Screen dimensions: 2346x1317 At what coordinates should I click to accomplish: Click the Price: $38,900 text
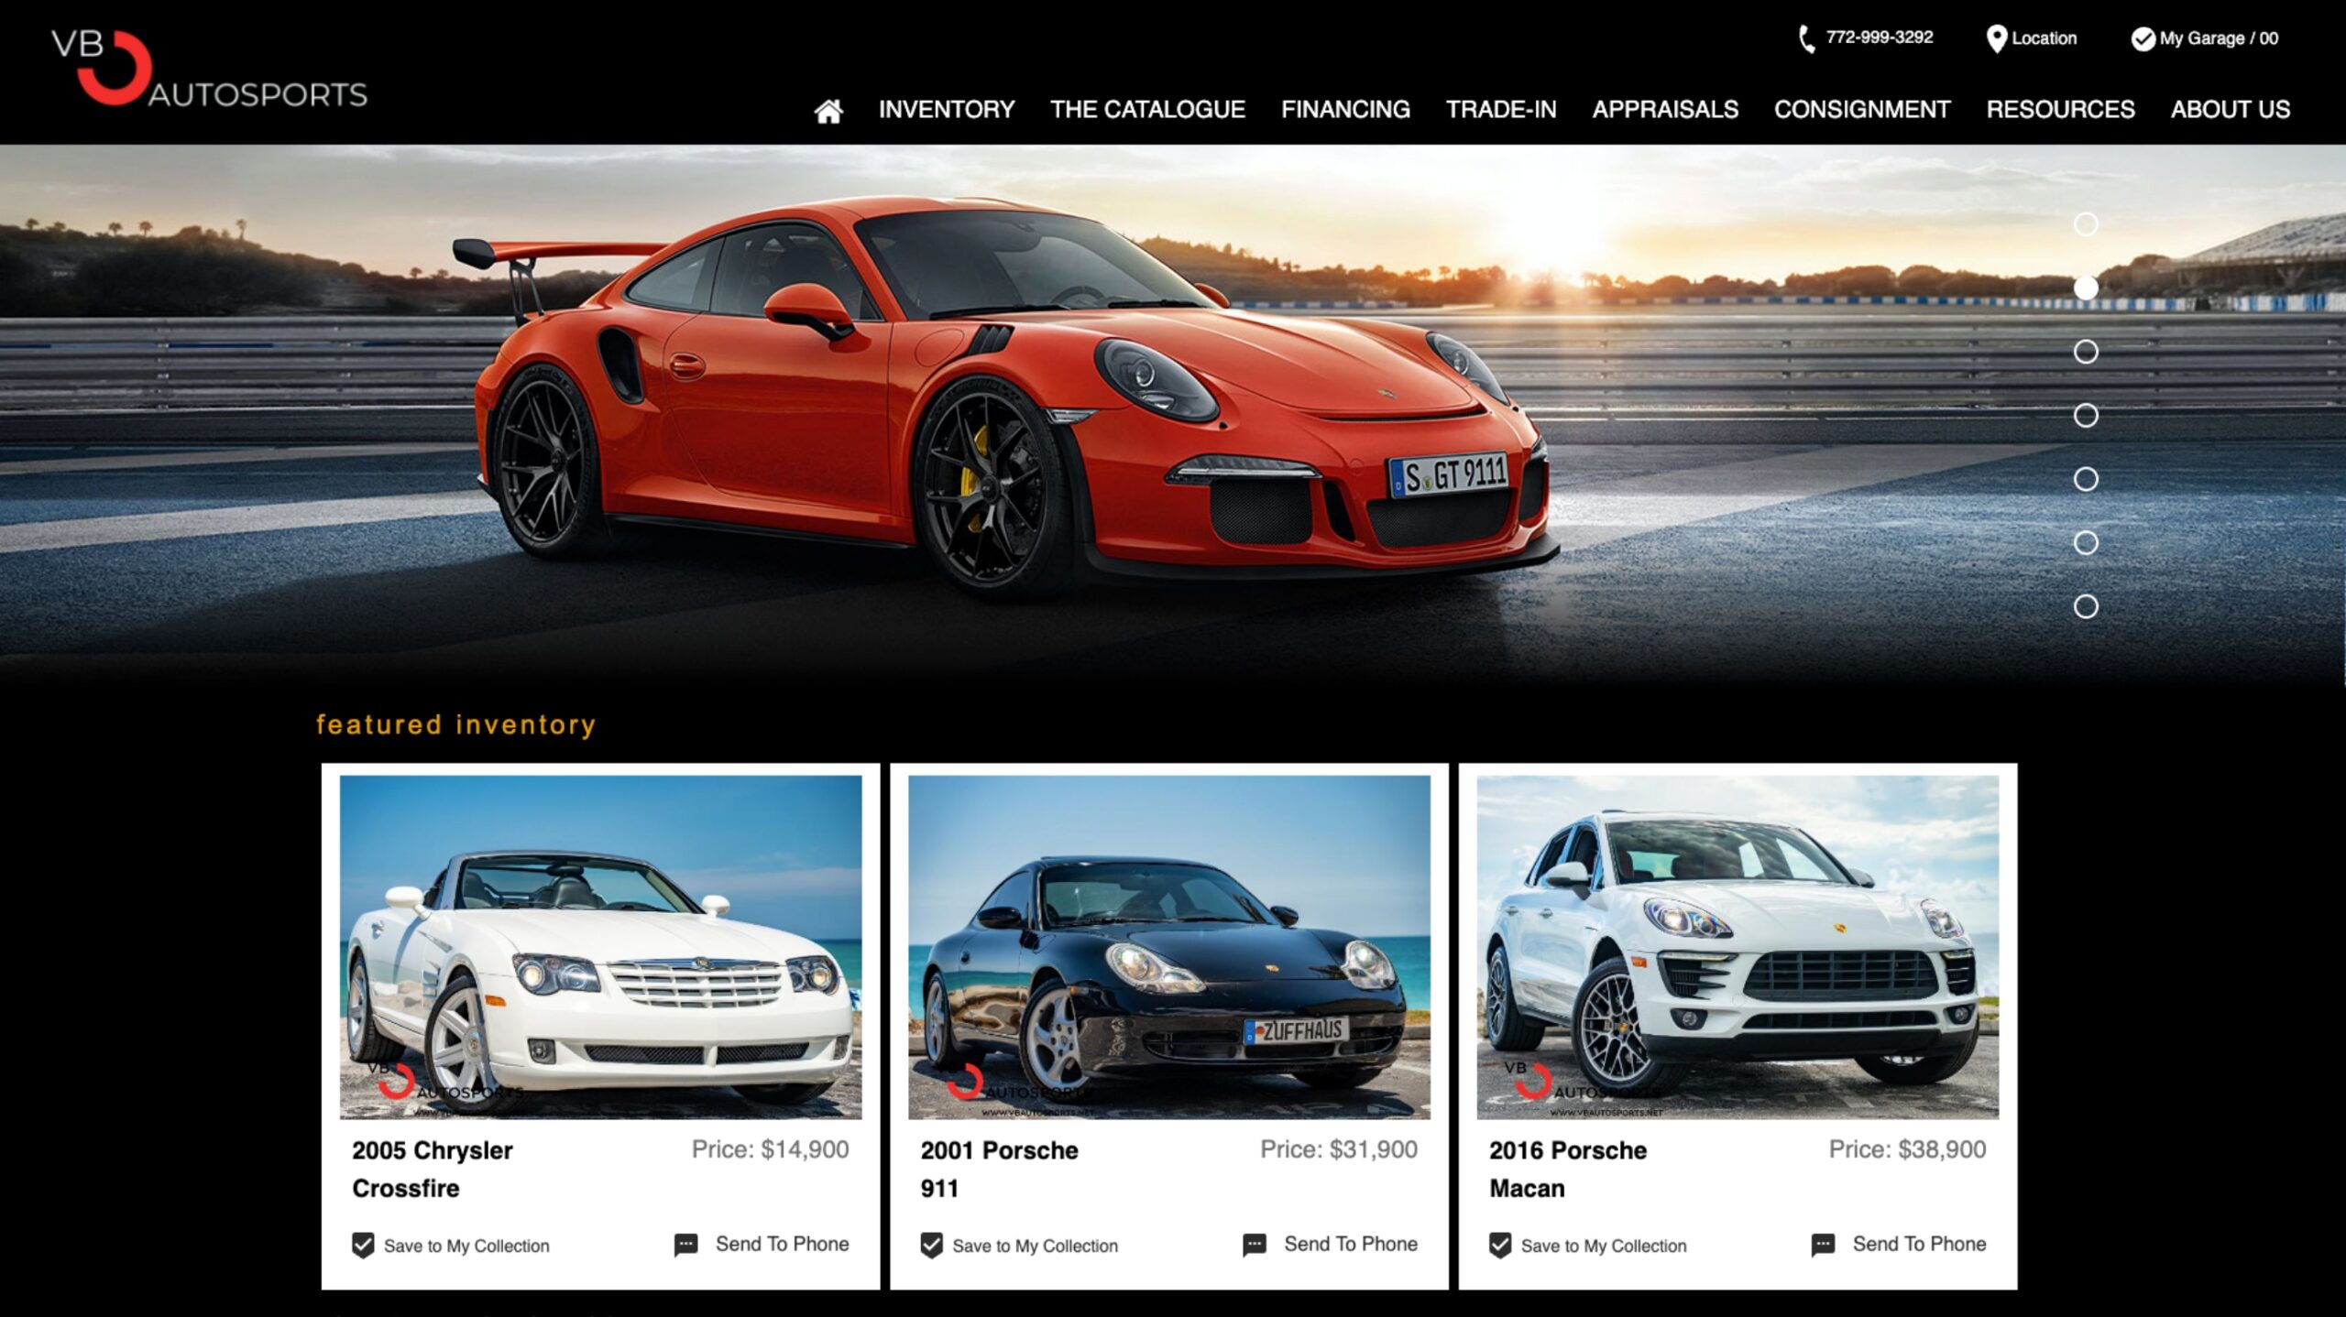pyautogui.click(x=1907, y=1149)
